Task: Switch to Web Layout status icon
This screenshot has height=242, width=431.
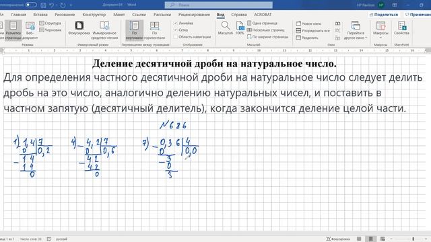Action: 383,239
